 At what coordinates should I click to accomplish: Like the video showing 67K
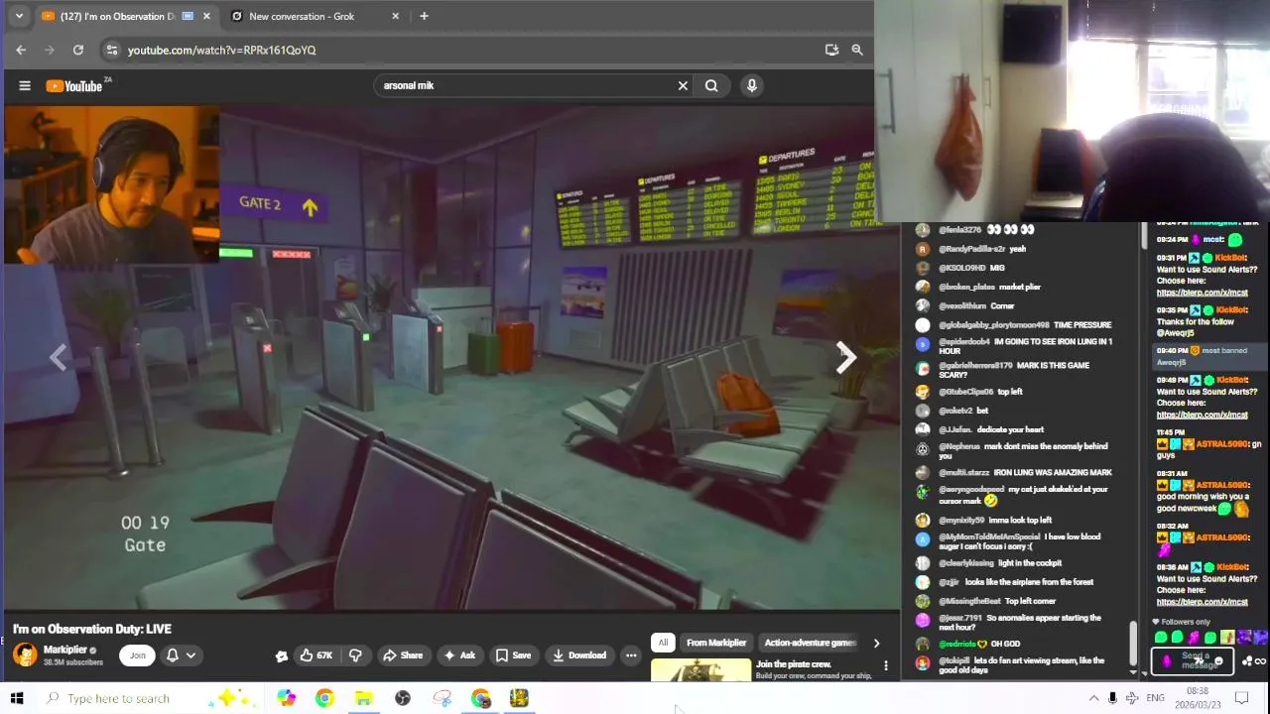[x=317, y=655]
